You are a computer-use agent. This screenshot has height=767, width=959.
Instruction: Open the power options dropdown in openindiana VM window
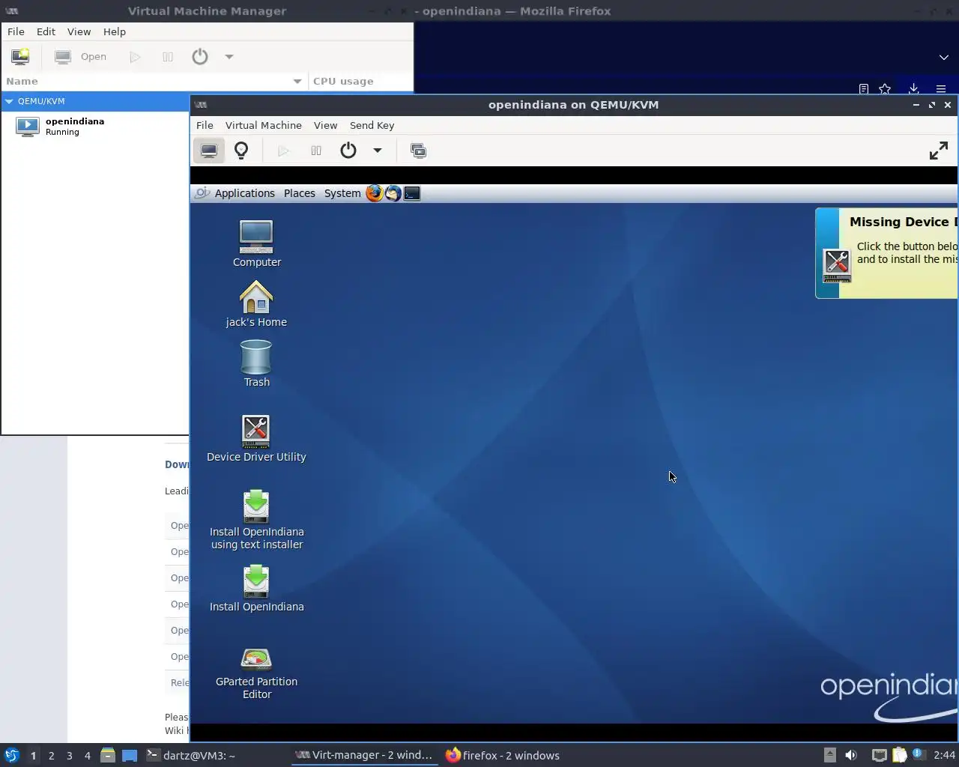point(378,151)
